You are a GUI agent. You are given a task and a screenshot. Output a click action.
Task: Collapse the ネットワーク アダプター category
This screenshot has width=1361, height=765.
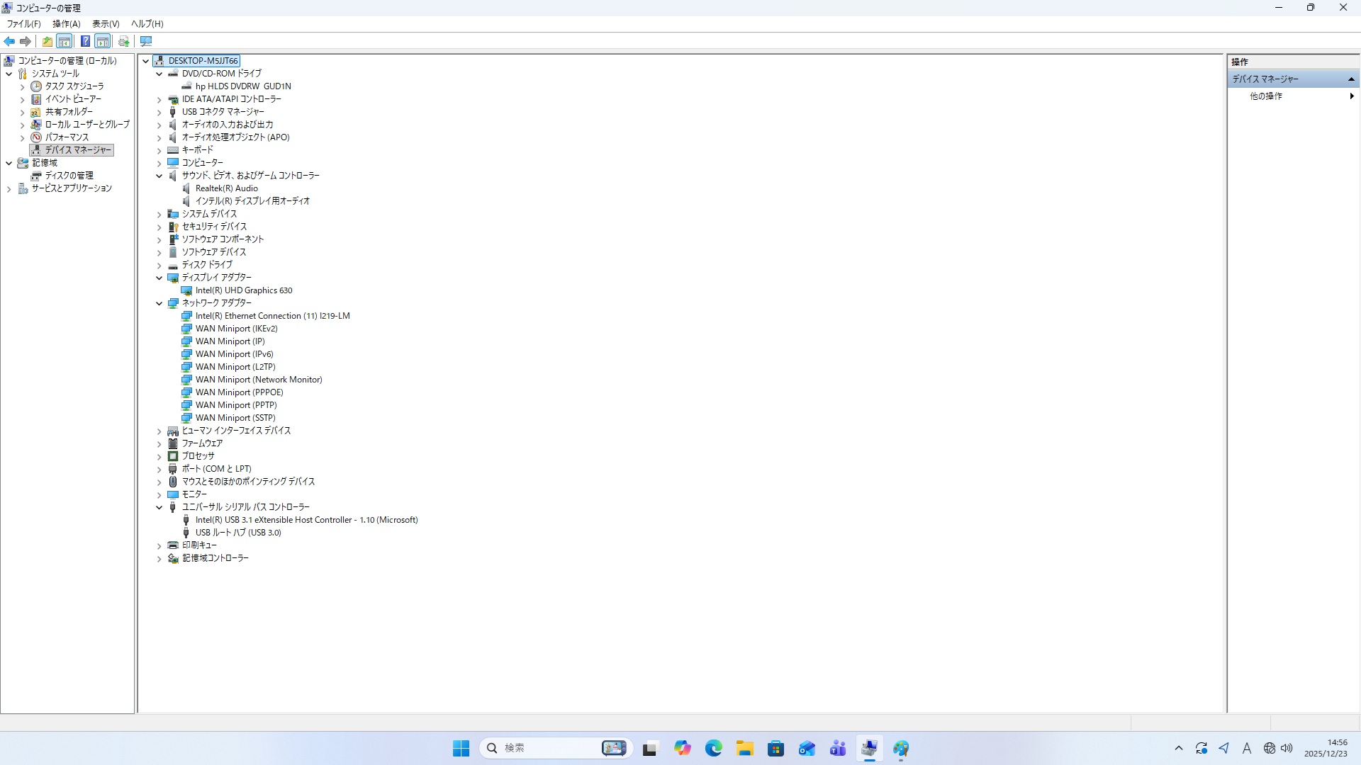pos(159,303)
